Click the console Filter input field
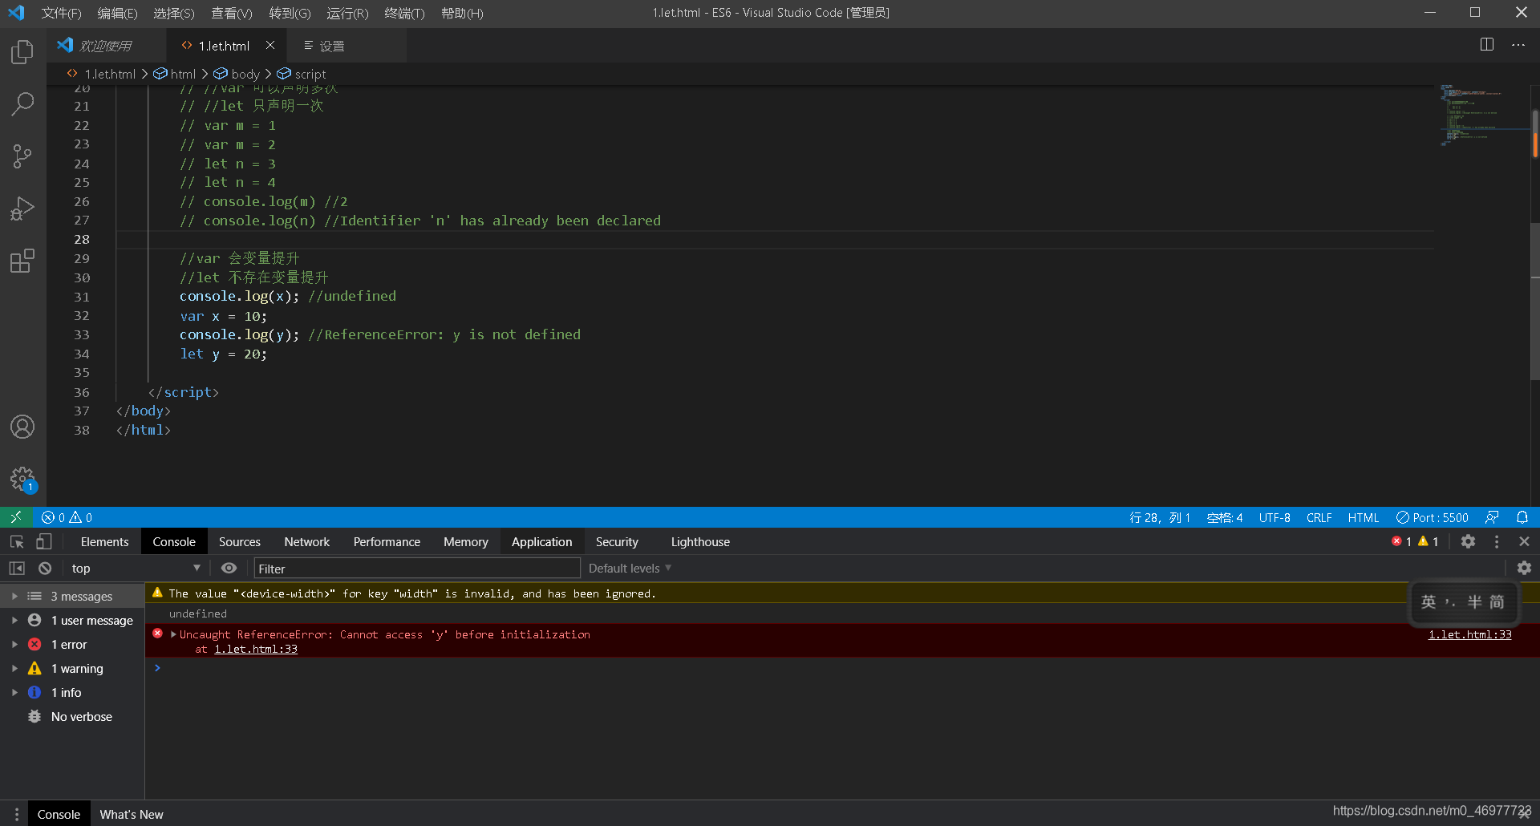Screen dimensions: 1540x826 tap(417, 569)
